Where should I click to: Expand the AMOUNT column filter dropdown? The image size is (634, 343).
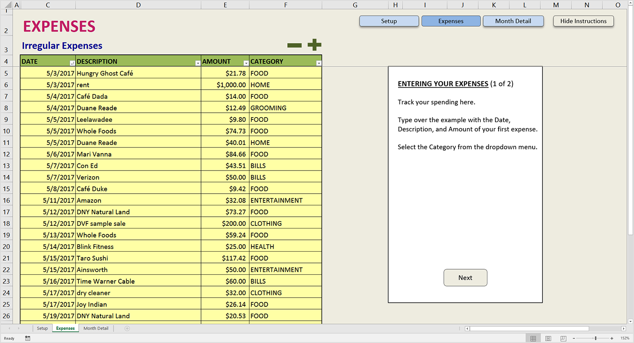tap(246, 63)
